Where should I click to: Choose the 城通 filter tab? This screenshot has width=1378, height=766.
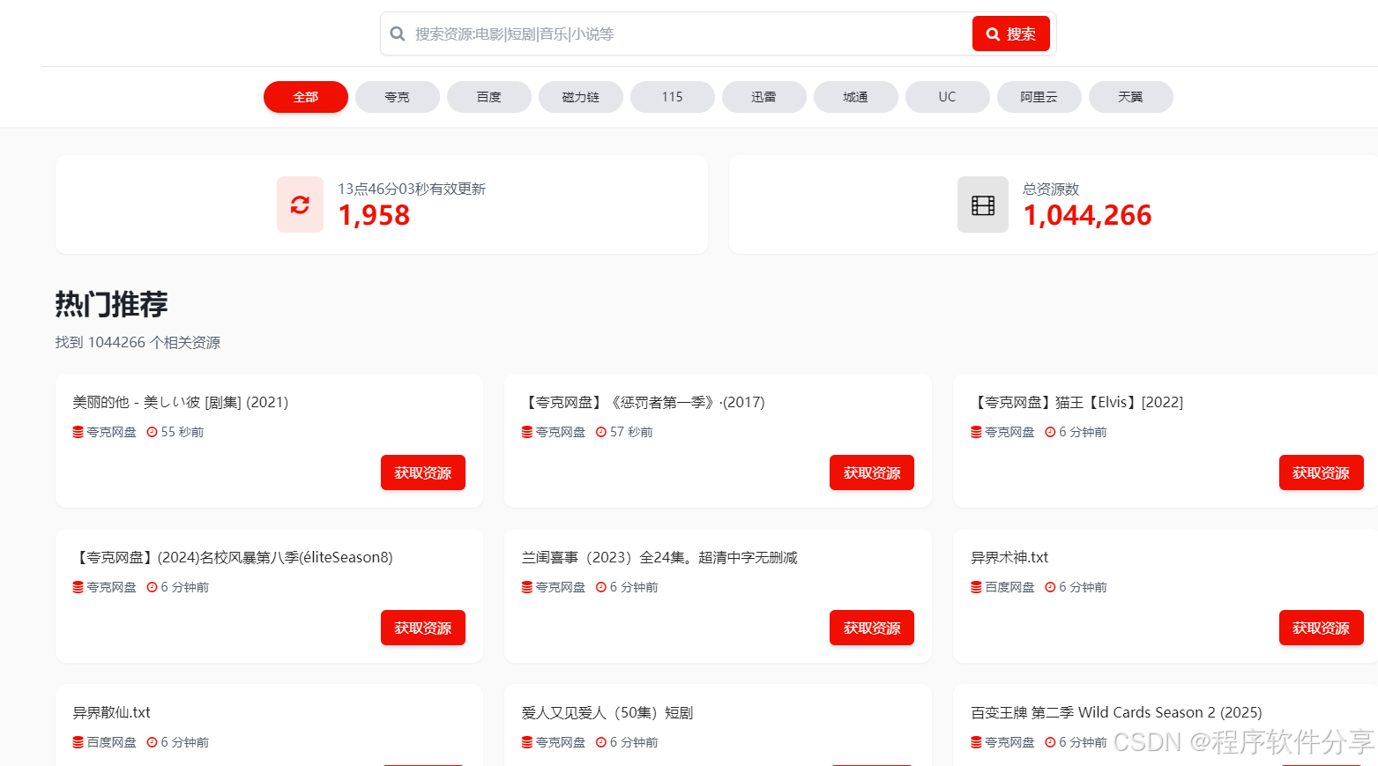(856, 97)
